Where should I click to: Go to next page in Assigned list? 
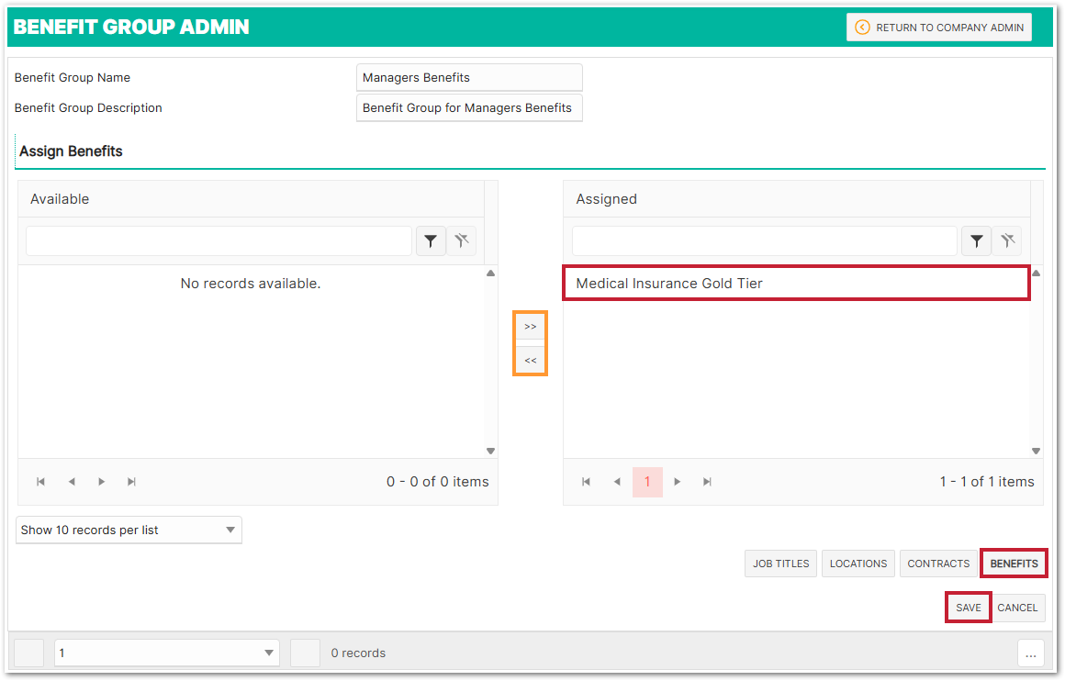click(x=678, y=482)
